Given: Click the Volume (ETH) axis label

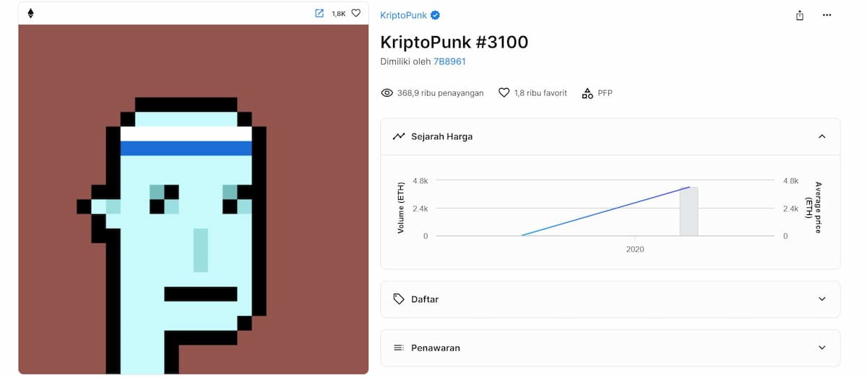Looking at the screenshot, I should pyautogui.click(x=401, y=208).
